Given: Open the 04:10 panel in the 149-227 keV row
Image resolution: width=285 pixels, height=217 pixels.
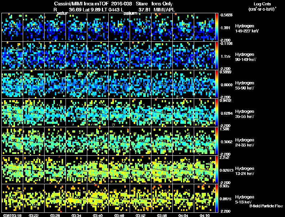Looking at the screenshot, I should (x=204, y=27).
